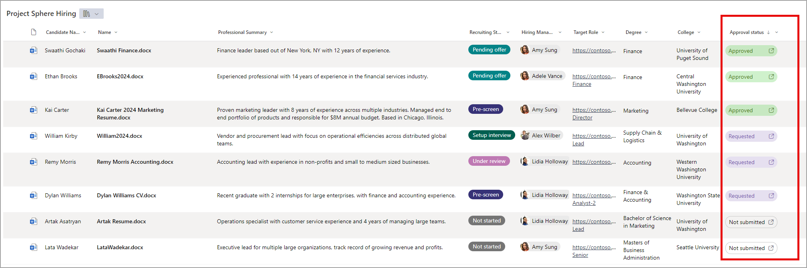Screen dimensions: 807x268
Task: Sort by the Degree column header
Action: click(x=633, y=32)
